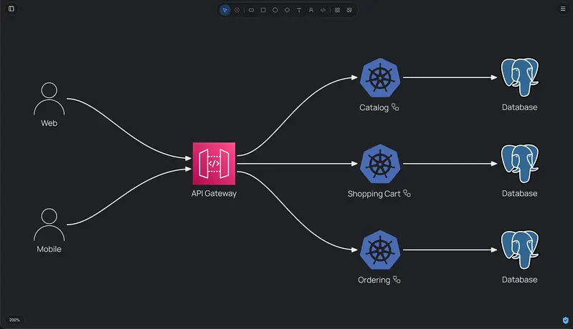Select the arrow from Catalog to its Database
The width and height of the screenshot is (573, 329).
coord(450,77)
